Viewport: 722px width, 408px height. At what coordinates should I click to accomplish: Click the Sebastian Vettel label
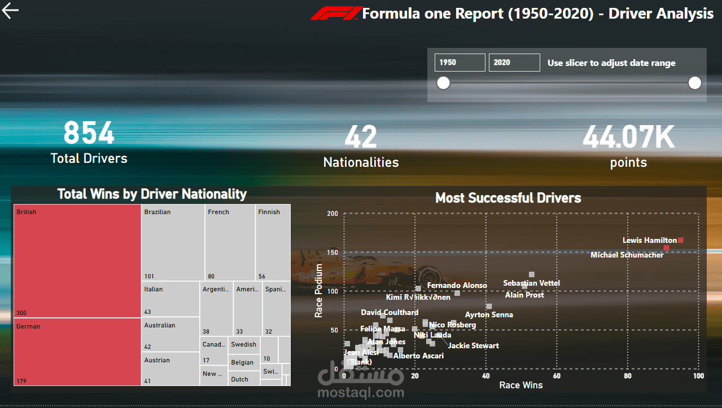pos(531,283)
